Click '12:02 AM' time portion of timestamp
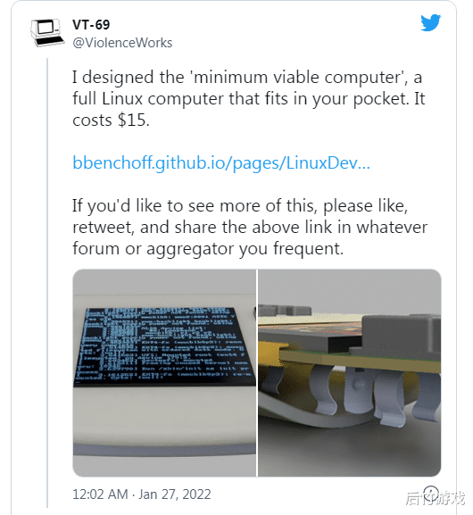The image size is (473, 515). [100, 494]
